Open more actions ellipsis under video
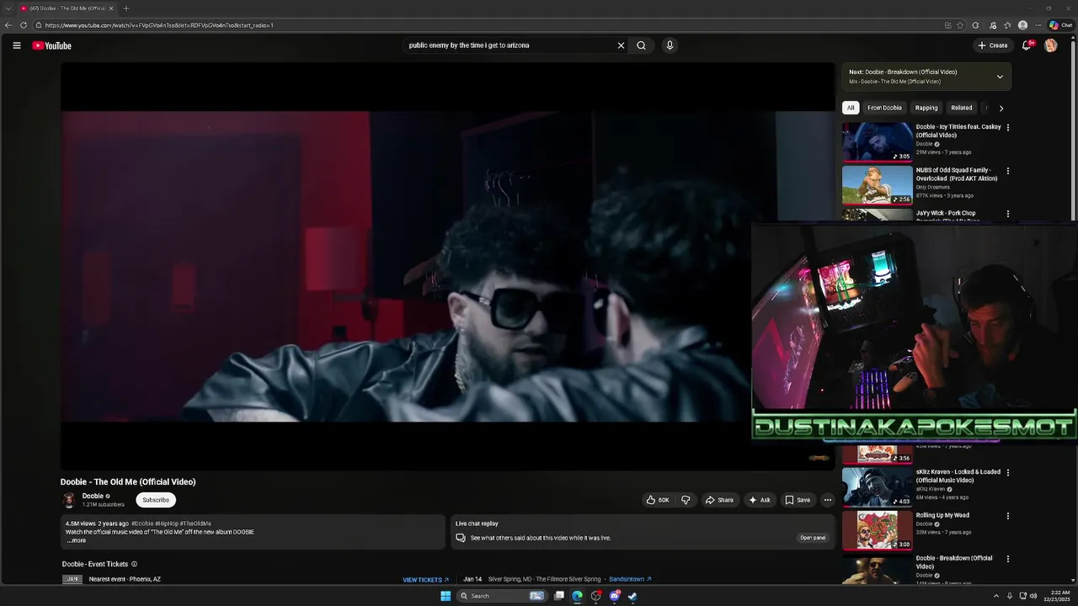1078x606 pixels. click(x=827, y=500)
